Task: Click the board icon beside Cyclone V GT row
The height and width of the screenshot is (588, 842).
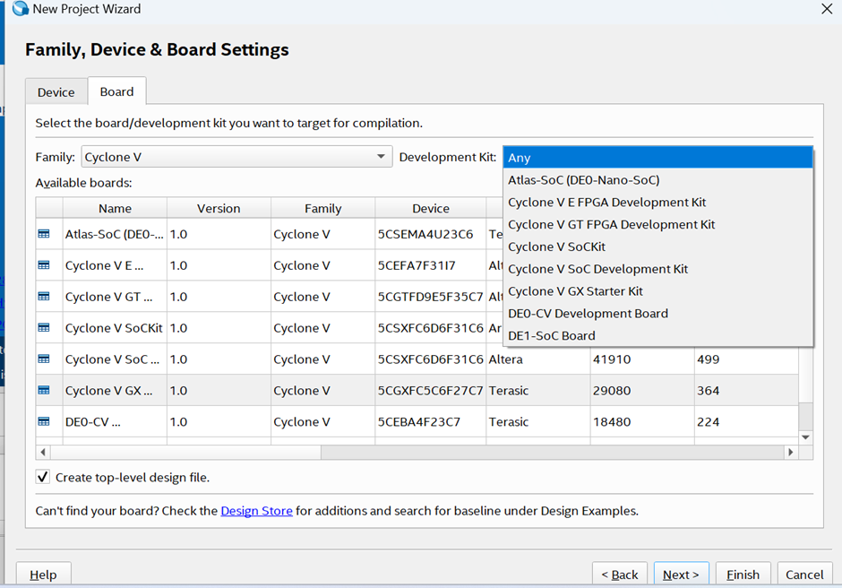Action: [44, 297]
